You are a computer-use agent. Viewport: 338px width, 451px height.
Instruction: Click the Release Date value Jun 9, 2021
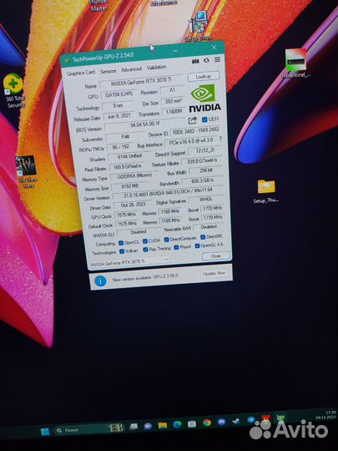point(119,116)
